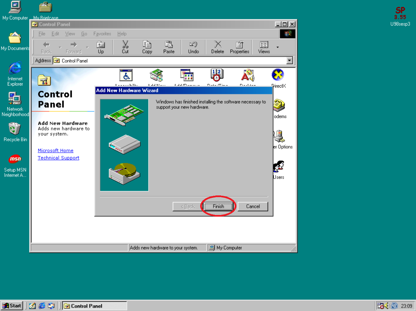Open the Accessibility Options icon
The image size is (416, 311).
tap(126, 75)
